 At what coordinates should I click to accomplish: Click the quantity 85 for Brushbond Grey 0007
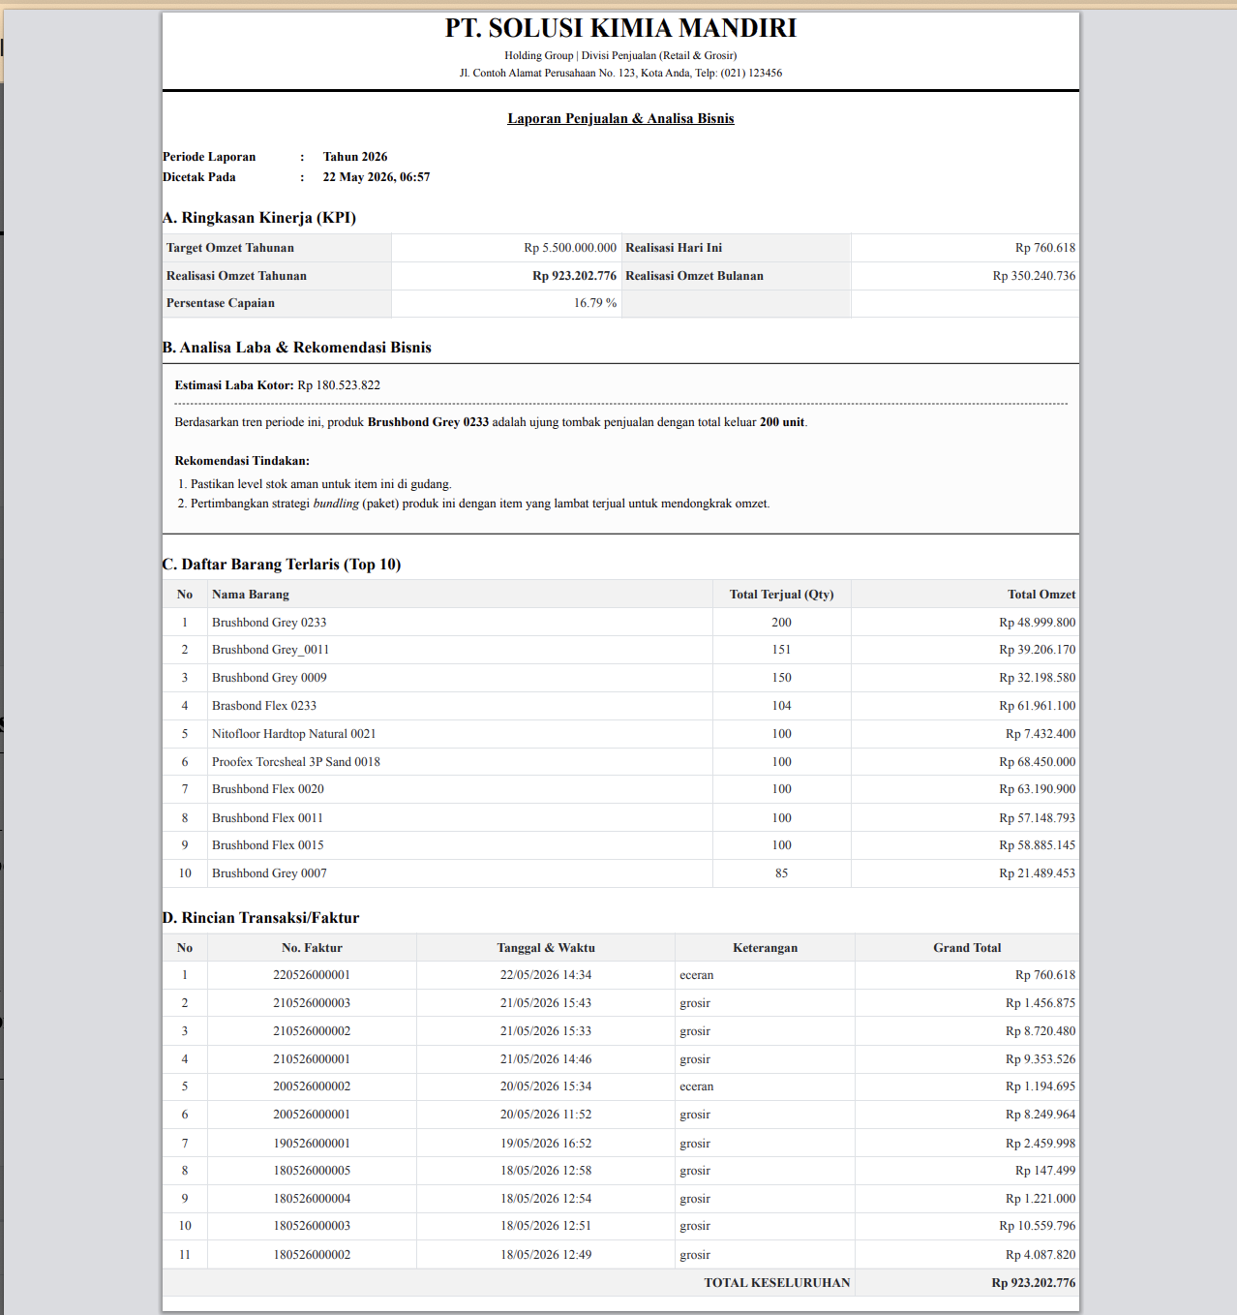coord(781,873)
